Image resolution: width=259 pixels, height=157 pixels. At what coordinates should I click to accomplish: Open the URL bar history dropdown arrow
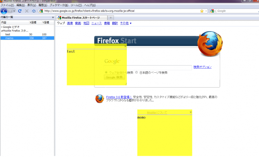click(206, 11)
